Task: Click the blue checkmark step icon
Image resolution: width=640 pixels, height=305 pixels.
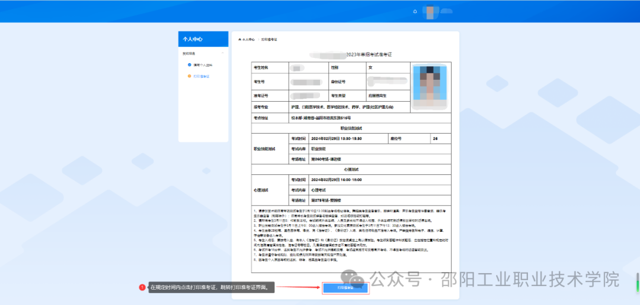Action: point(190,64)
